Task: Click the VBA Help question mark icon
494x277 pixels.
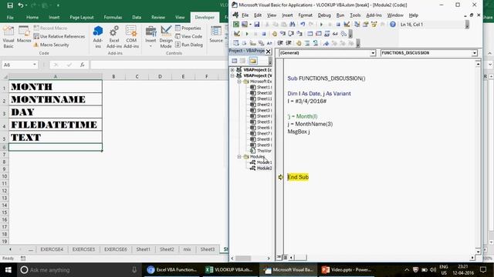Action: pos(393,24)
